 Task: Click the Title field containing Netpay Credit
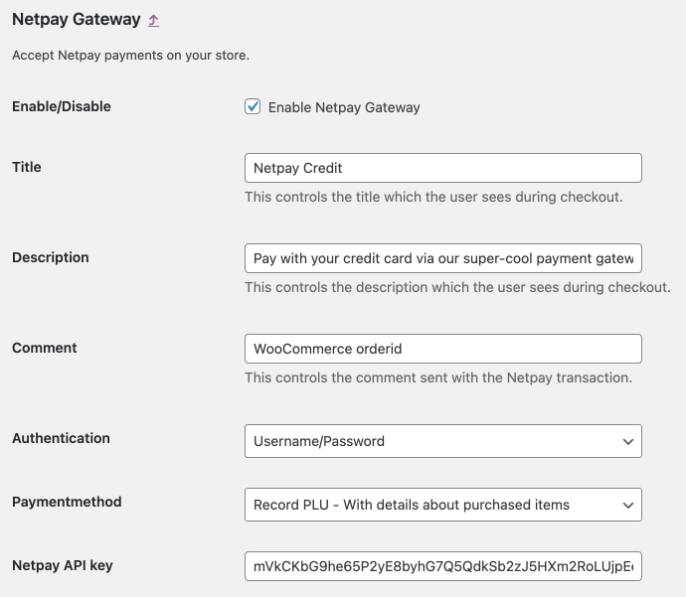(443, 168)
